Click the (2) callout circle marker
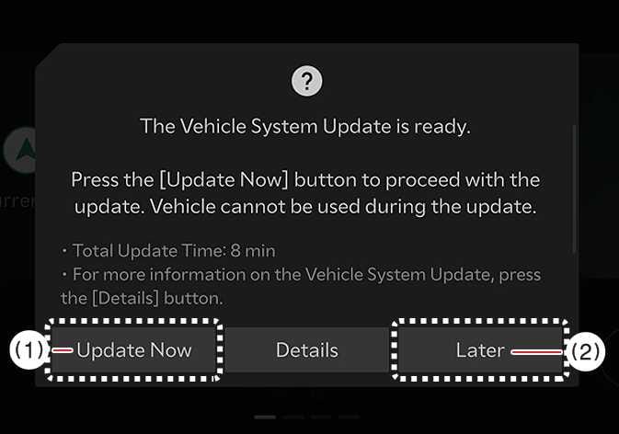 [x=586, y=351]
